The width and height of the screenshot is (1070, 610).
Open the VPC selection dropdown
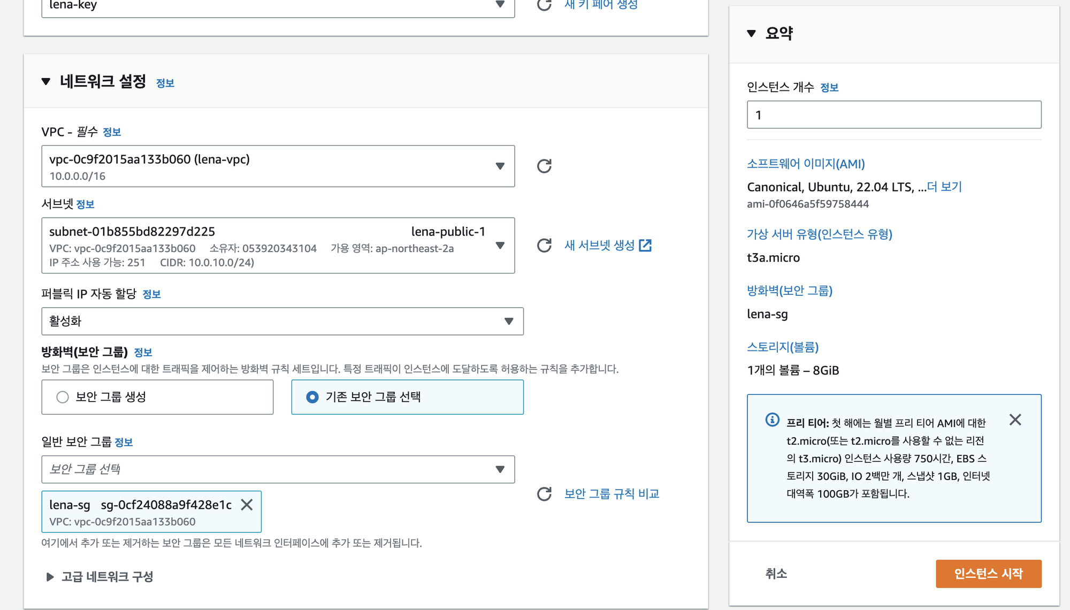coord(278,166)
